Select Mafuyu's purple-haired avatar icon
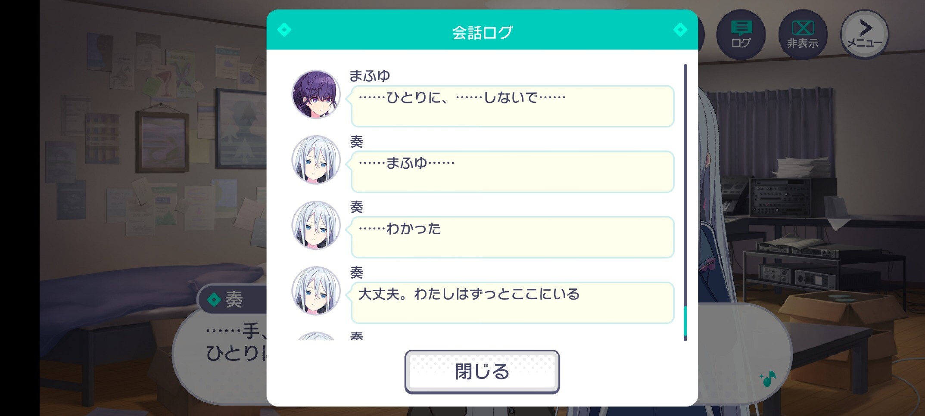Image resolution: width=925 pixels, height=416 pixels. pyautogui.click(x=316, y=94)
